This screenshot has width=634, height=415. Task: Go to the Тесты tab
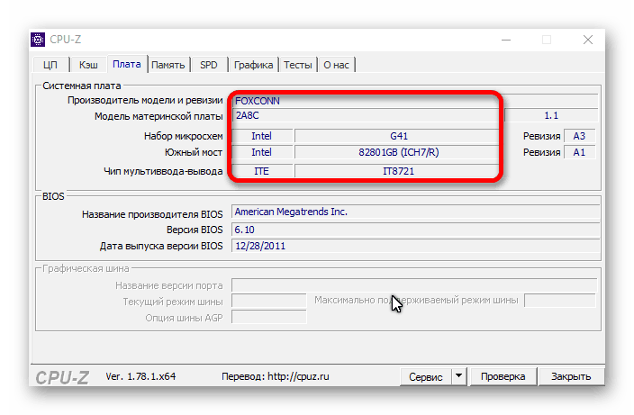pos(298,65)
